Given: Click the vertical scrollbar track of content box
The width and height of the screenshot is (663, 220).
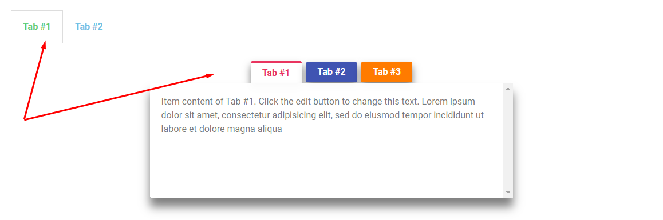Looking at the screenshot, I should [x=508, y=141].
